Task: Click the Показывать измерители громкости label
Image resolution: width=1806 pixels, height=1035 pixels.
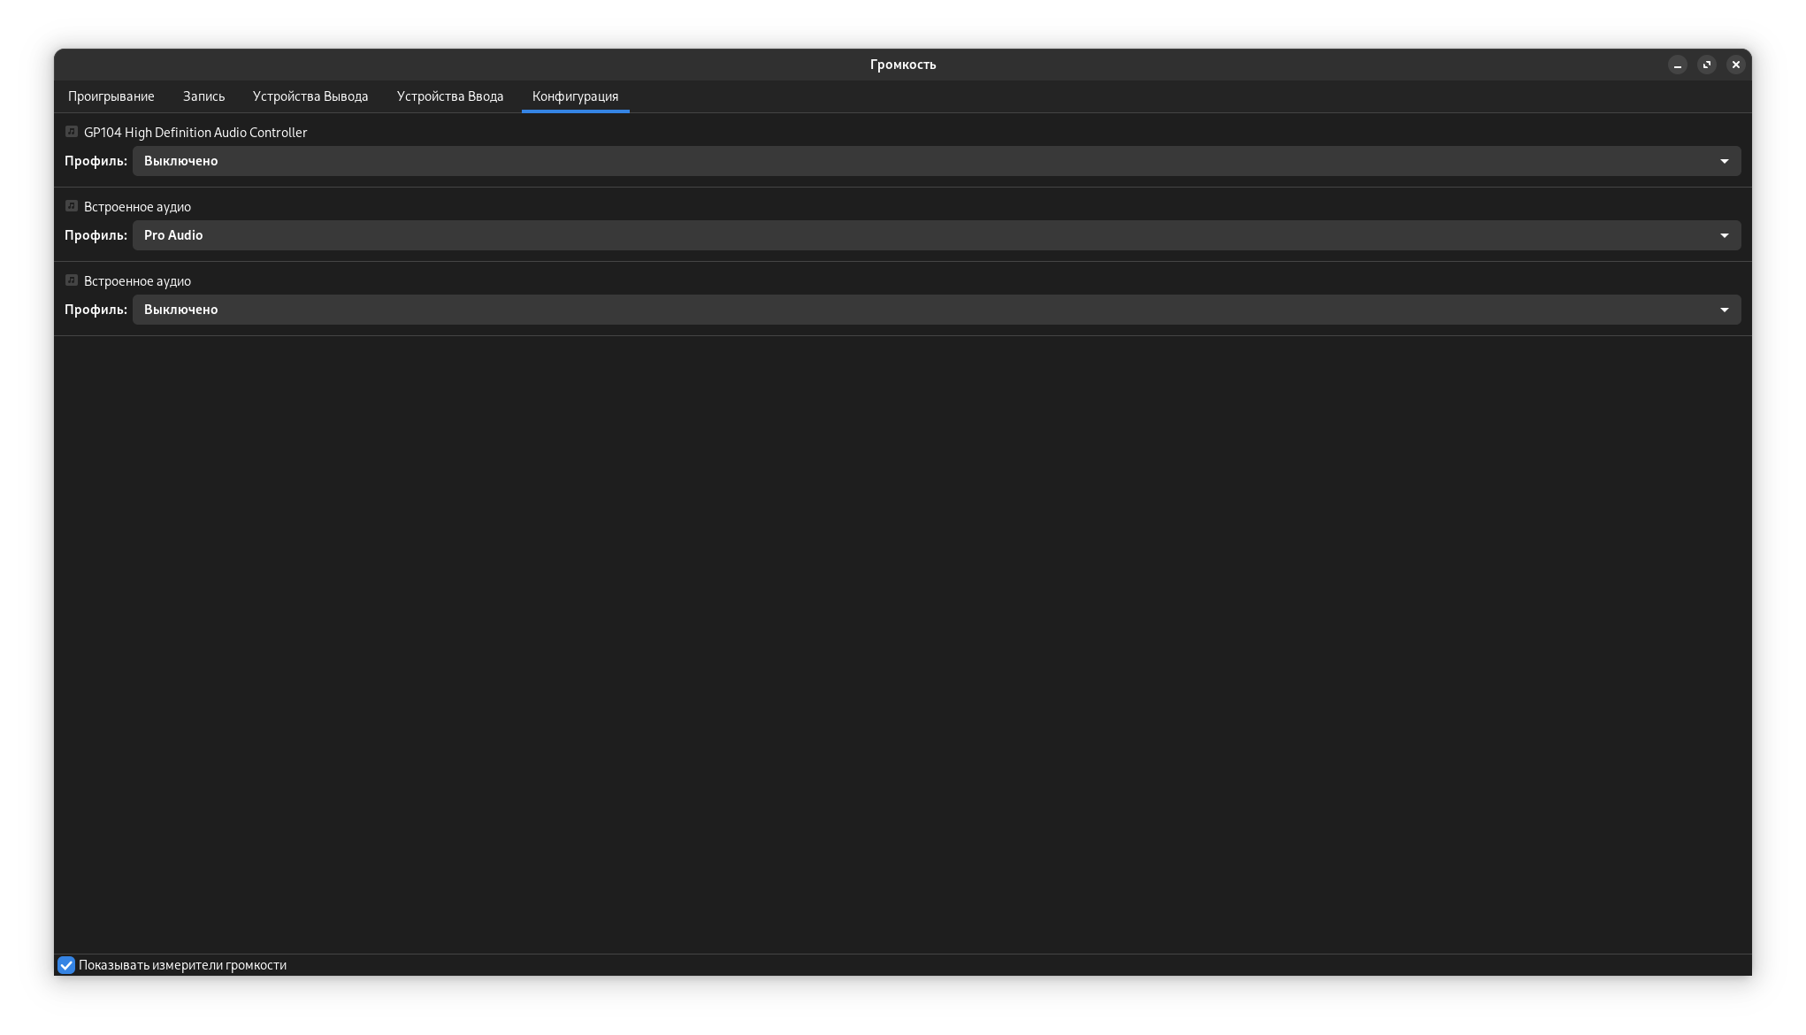Action: (x=182, y=965)
